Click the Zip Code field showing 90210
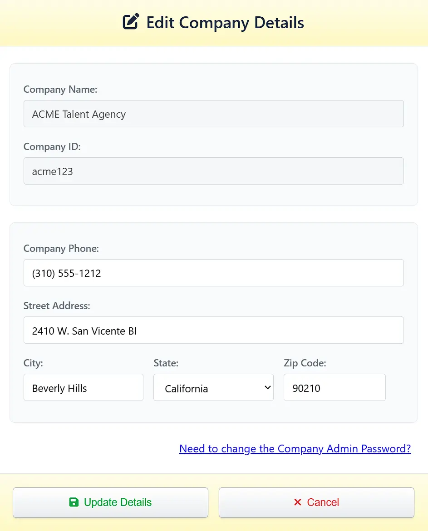This screenshot has height=531, width=428. [x=335, y=387]
